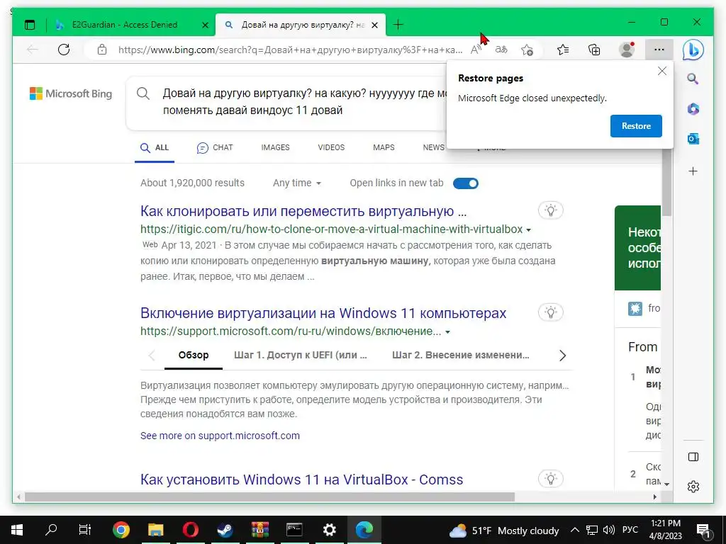Open Как установить Windows 11 на VirtualBox link
This screenshot has height=544, width=726.
tap(301, 480)
